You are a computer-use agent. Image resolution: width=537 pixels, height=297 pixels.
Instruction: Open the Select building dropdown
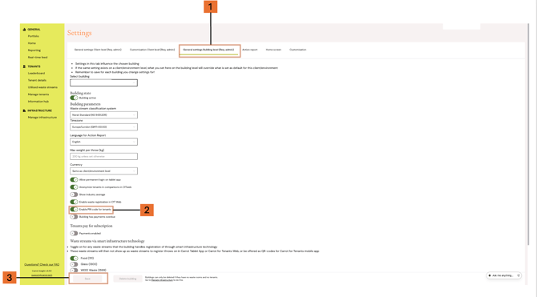click(x=103, y=82)
